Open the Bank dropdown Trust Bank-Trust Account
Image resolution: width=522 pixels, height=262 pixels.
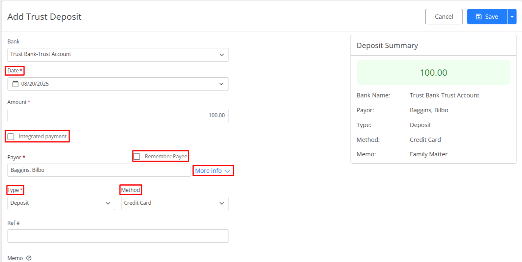[118, 55]
